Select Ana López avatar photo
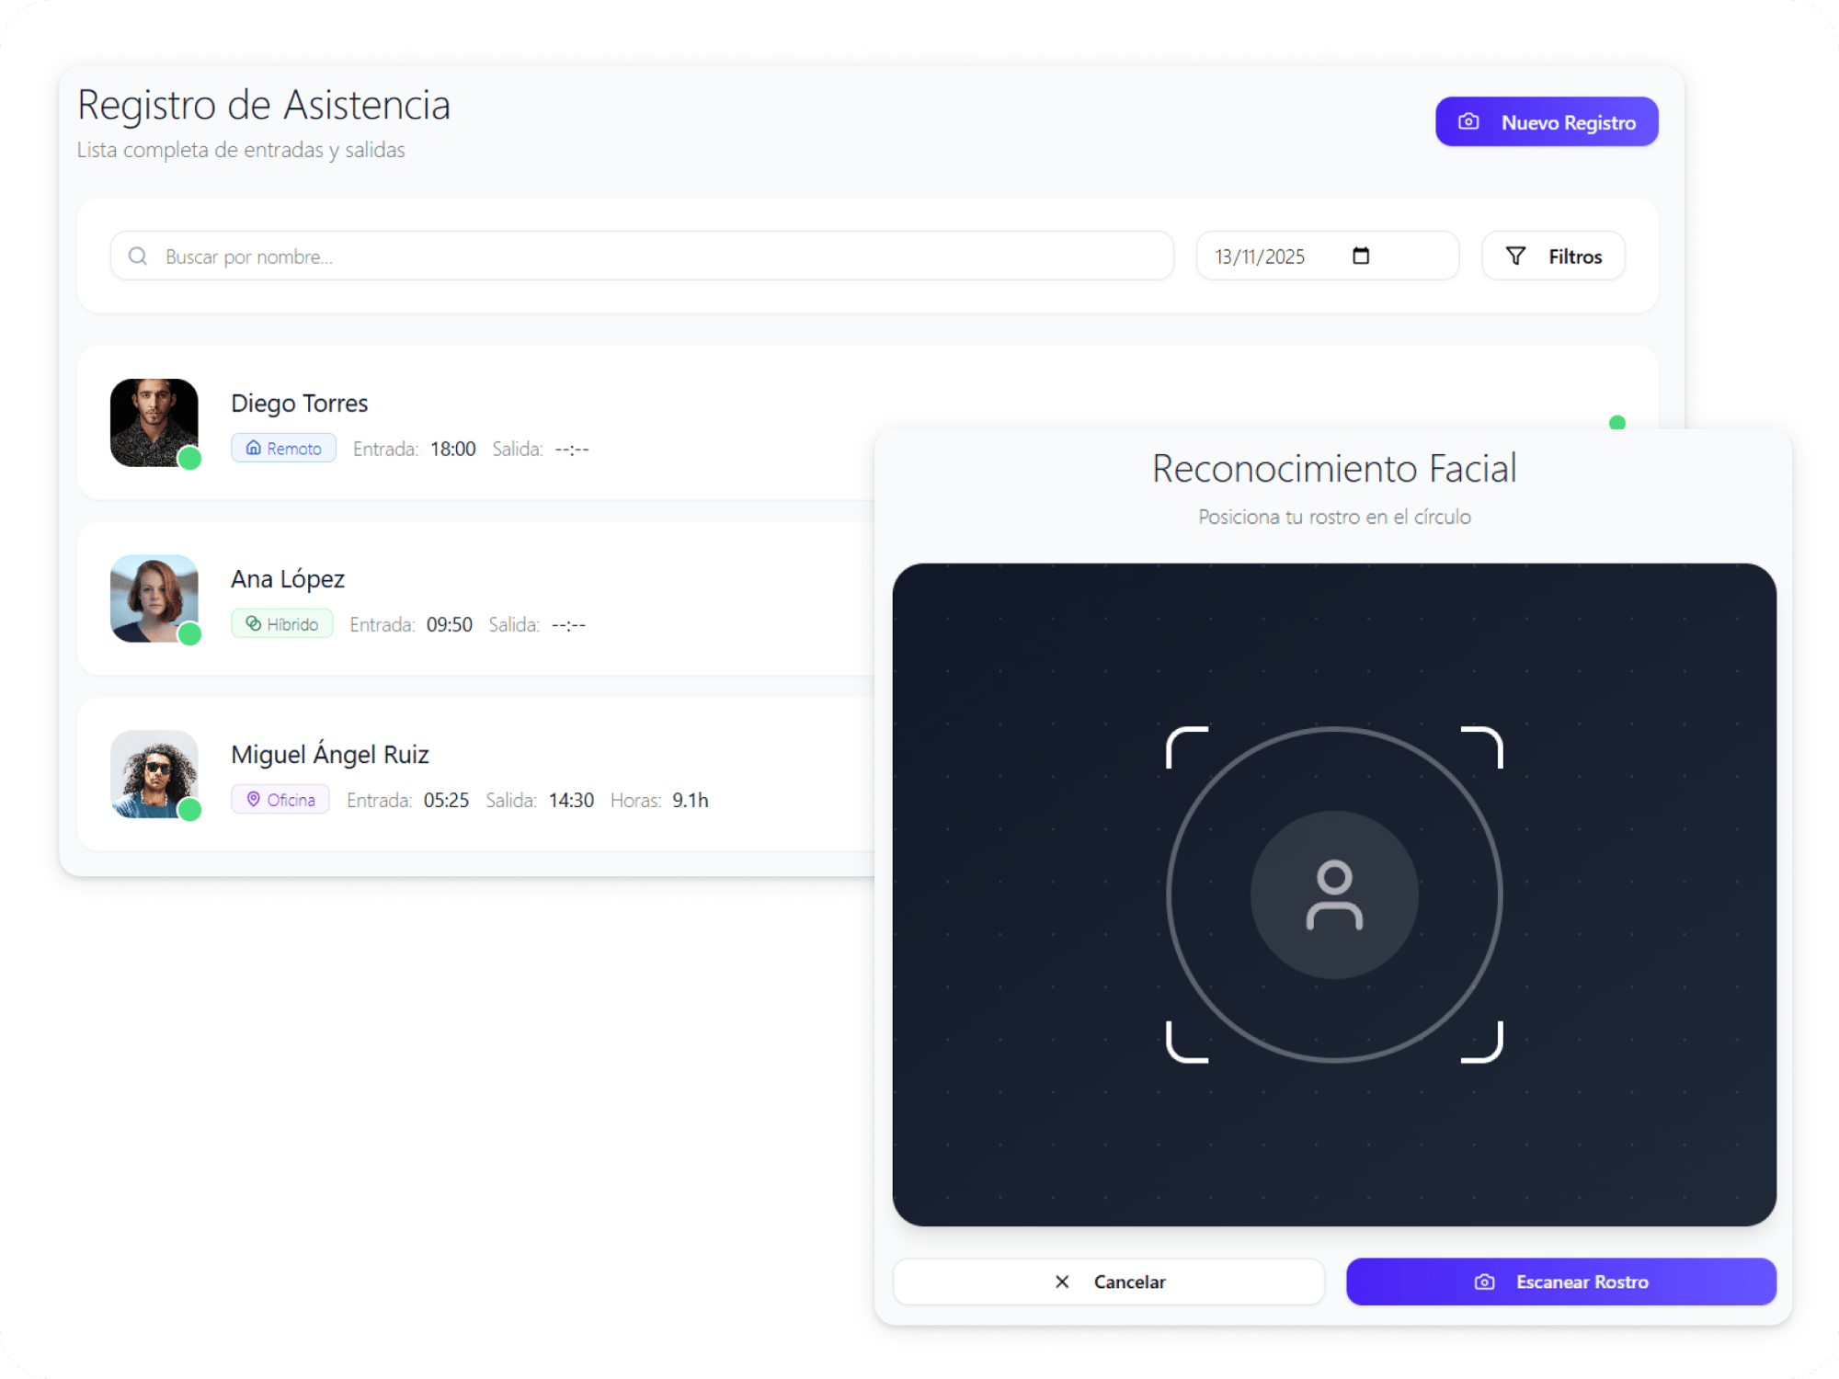 154,598
